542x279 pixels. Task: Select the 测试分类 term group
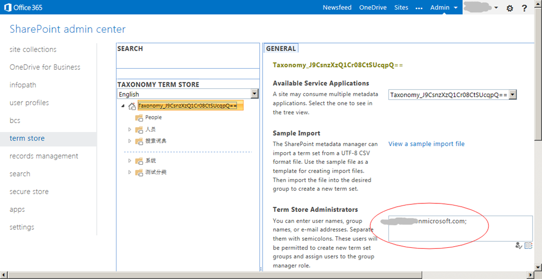click(156, 172)
